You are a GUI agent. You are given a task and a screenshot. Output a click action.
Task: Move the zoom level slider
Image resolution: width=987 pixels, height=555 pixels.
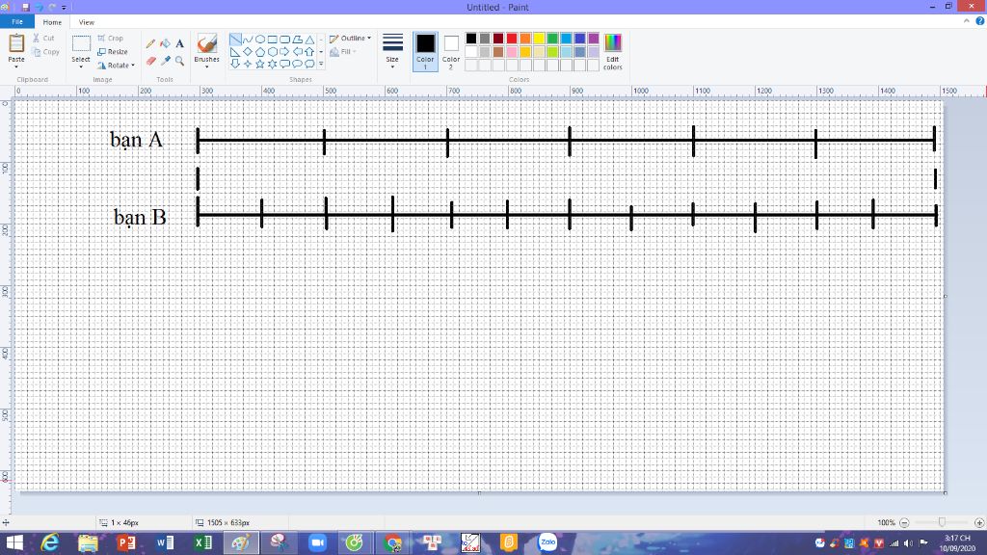click(x=942, y=522)
